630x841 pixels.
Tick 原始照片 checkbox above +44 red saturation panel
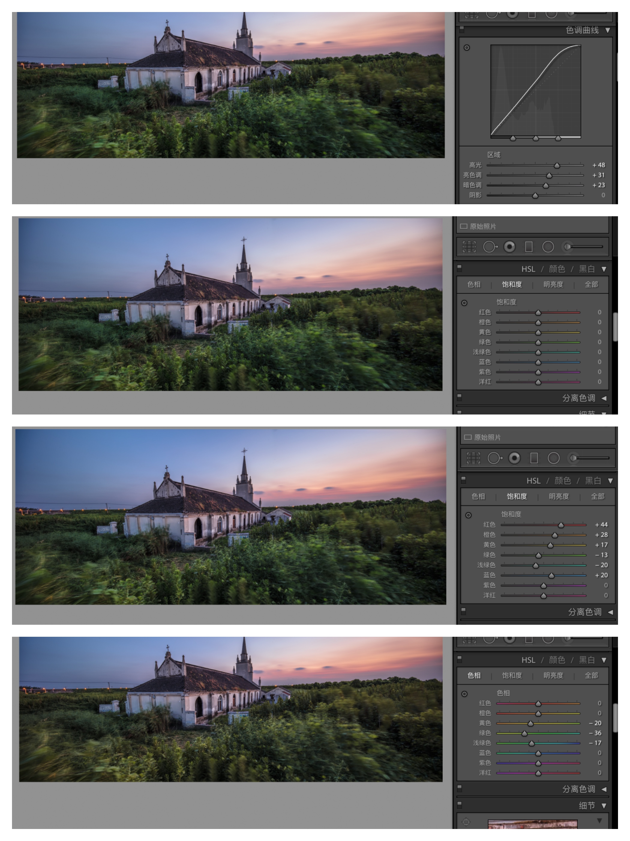468,437
